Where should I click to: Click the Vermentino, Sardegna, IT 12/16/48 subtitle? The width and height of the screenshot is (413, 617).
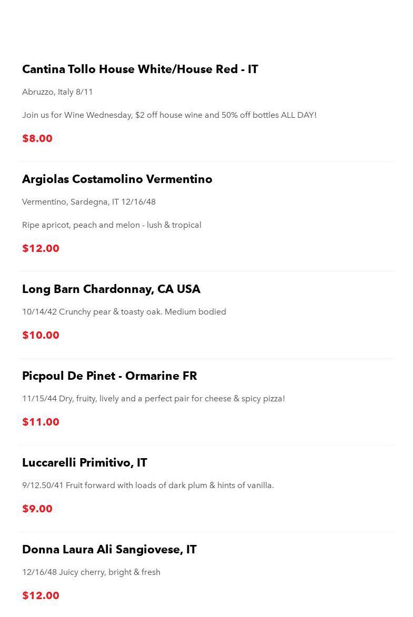[x=88, y=202]
